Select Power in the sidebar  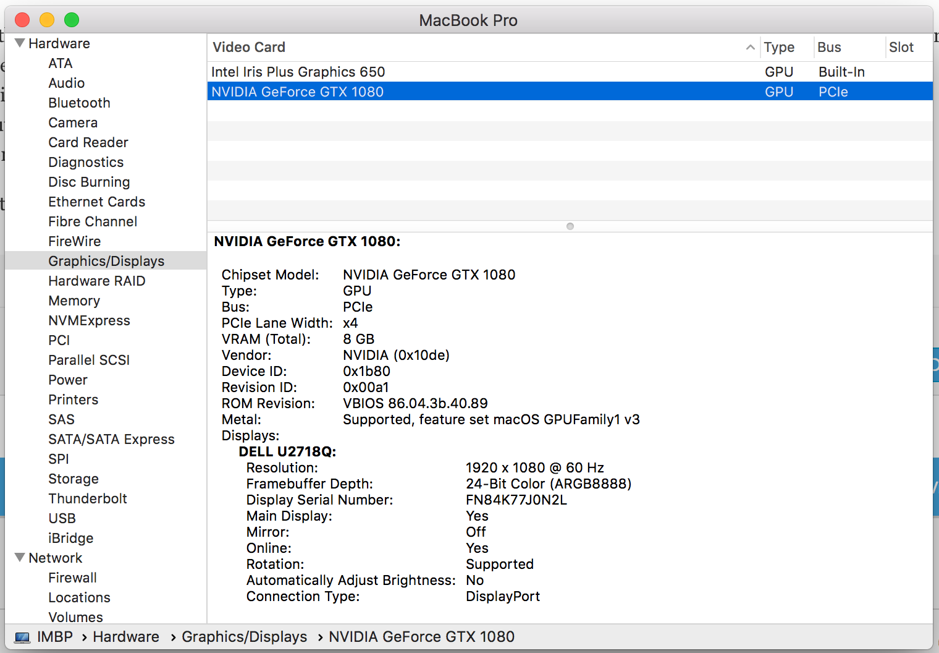pyautogui.click(x=68, y=380)
